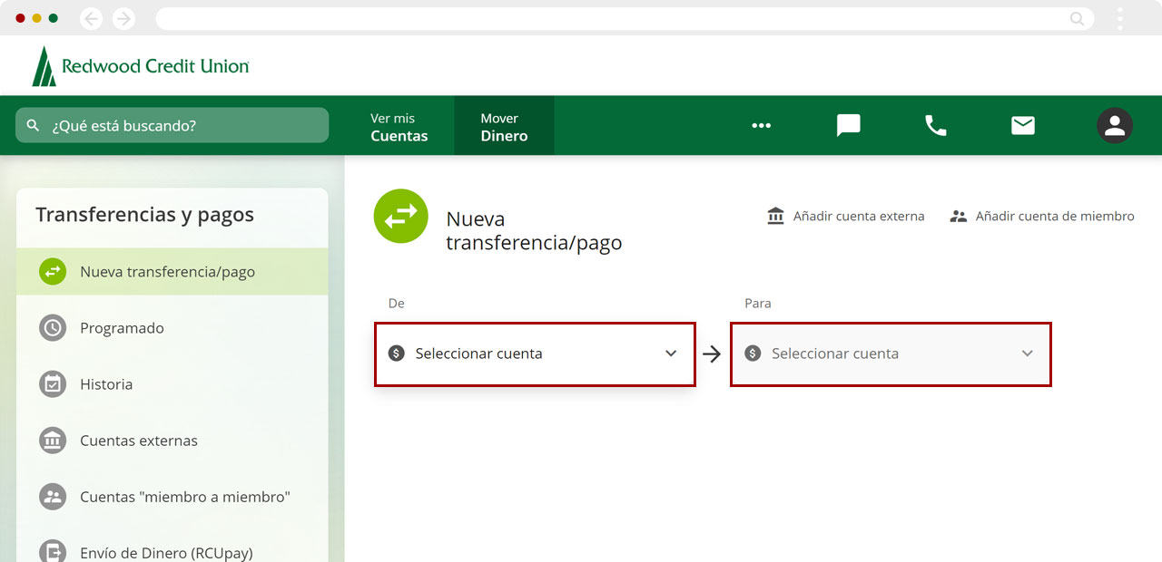Click the browser back arrow button
1162x562 pixels.
point(91,18)
